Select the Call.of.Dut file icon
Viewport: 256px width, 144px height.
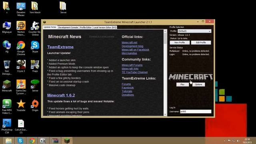pyautogui.click(x=21, y=126)
